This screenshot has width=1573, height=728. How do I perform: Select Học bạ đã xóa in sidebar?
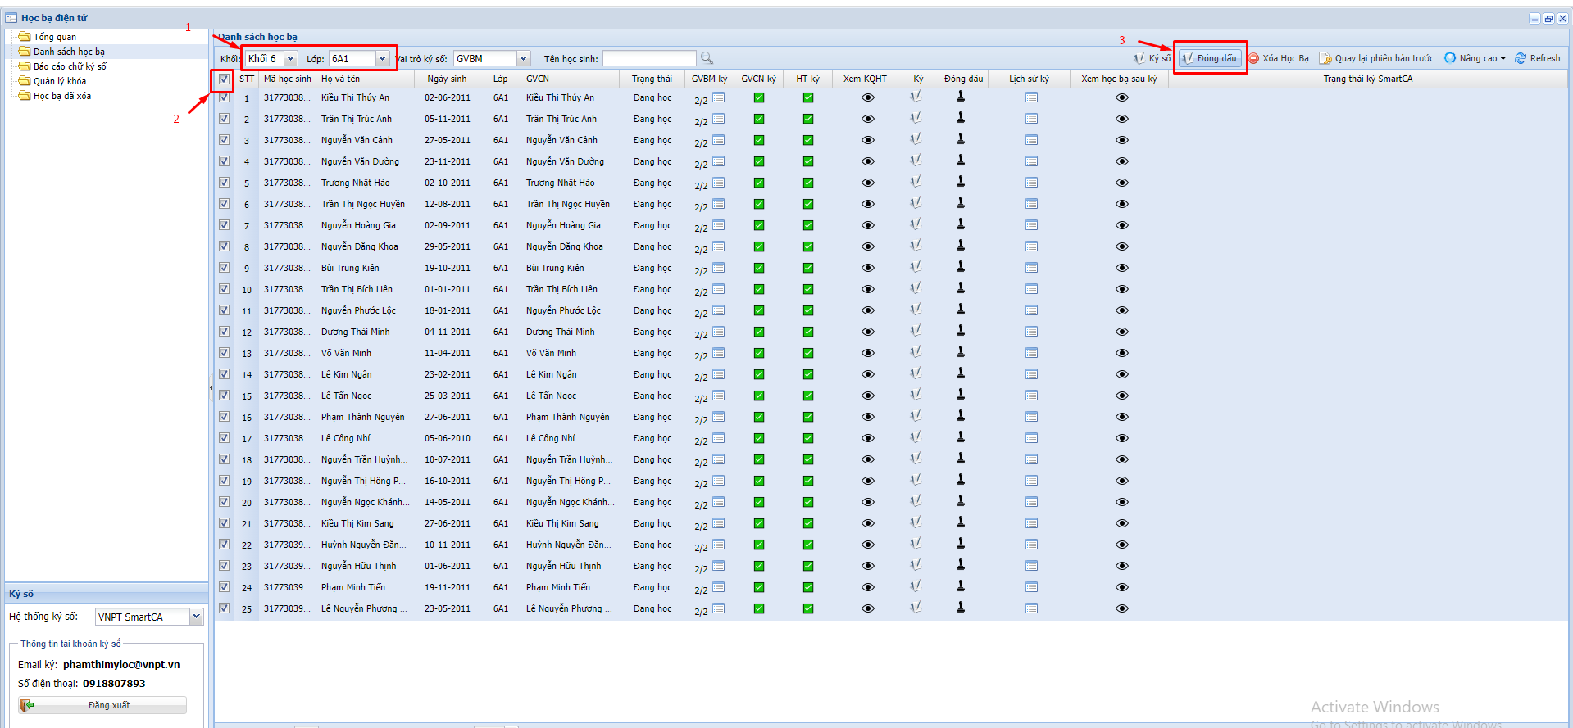pos(61,96)
